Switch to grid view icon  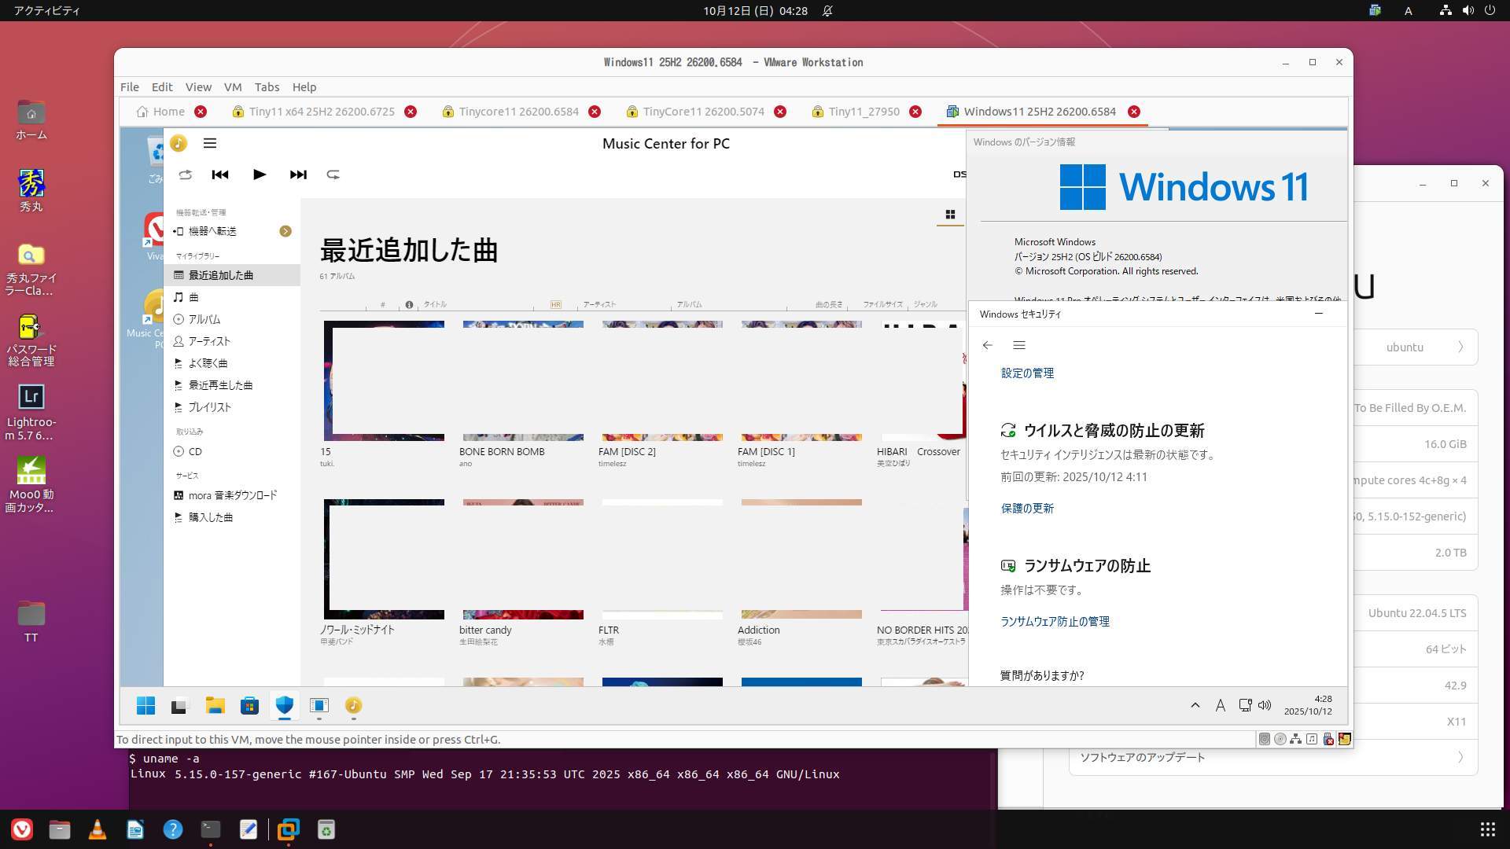[950, 215]
